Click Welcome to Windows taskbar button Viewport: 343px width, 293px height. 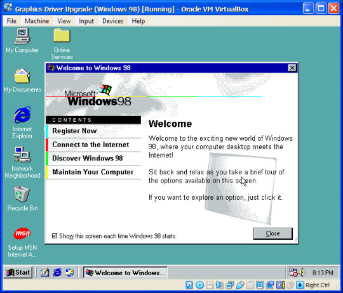(x=125, y=273)
